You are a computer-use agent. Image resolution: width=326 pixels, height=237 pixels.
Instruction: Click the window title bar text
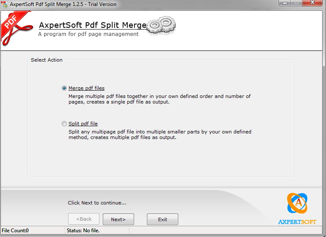tap(63, 4)
